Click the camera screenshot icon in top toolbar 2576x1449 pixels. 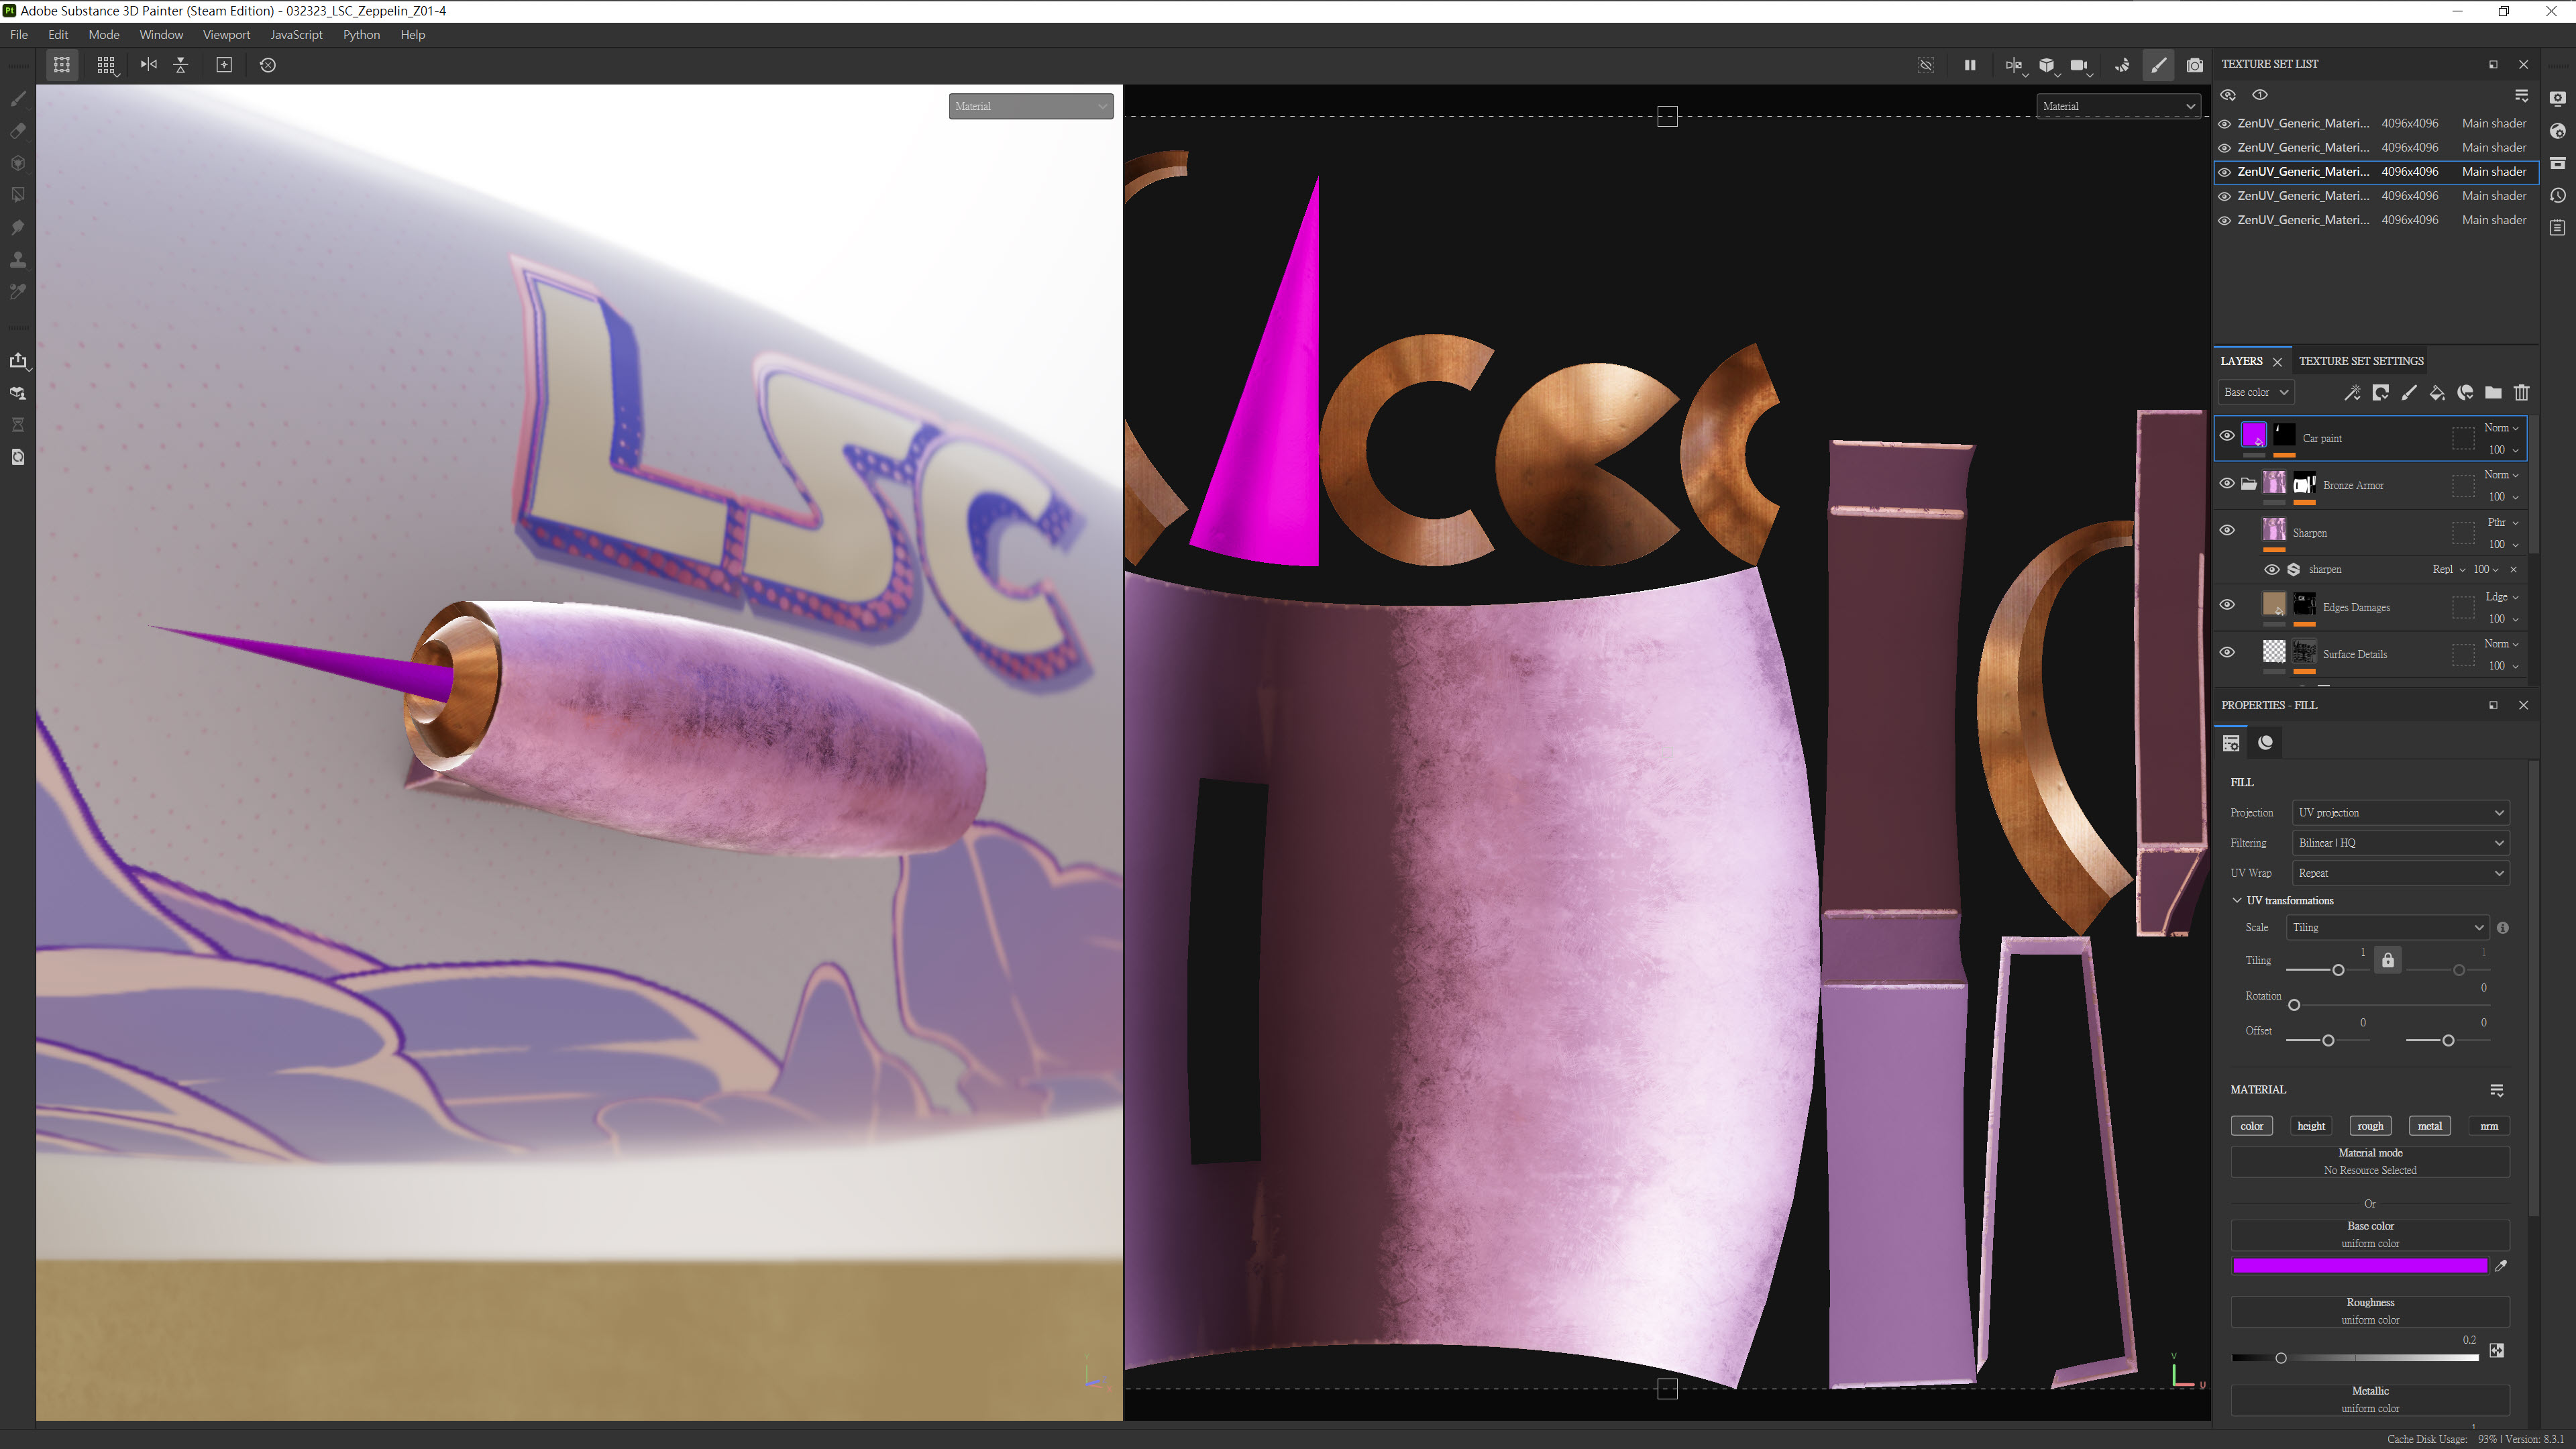[2194, 65]
